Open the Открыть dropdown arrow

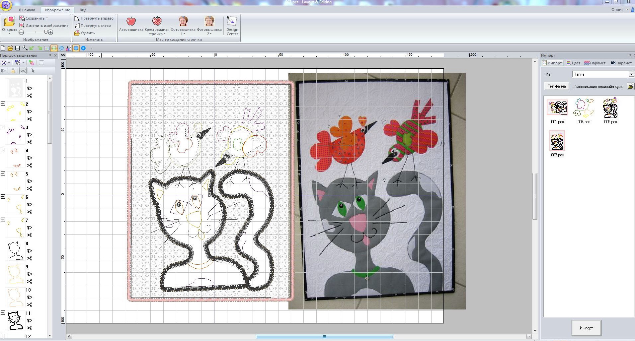[x=9, y=34]
